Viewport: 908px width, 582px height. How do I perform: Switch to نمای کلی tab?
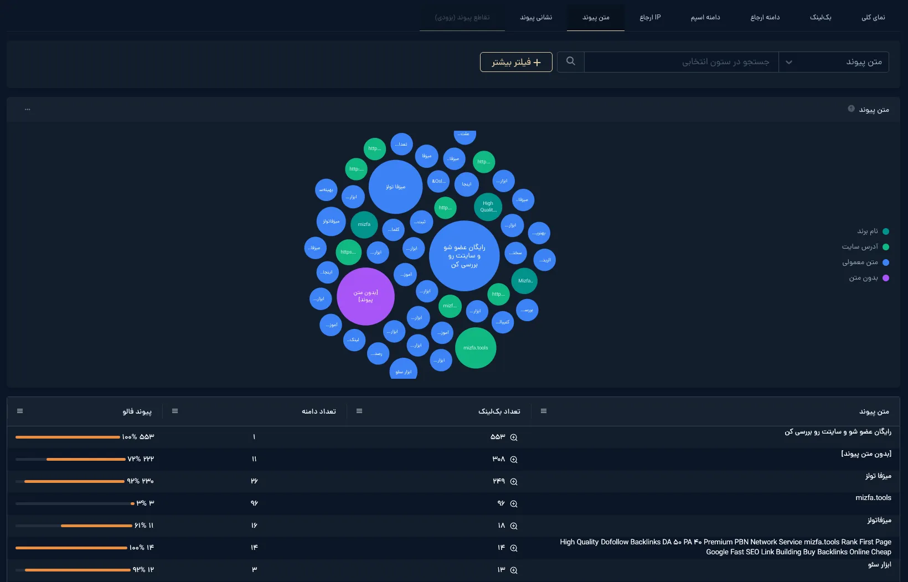pyautogui.click(x=873, y=17)
